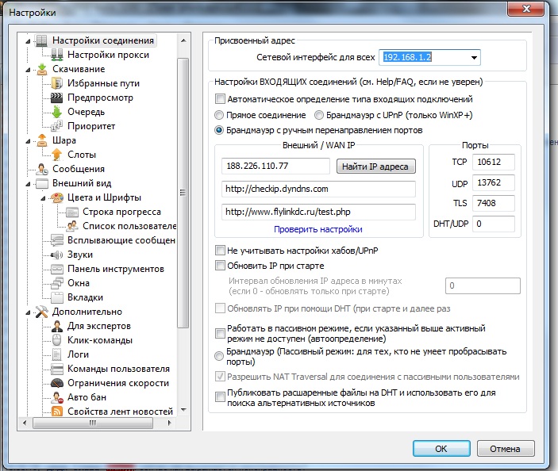
Task: Check publish shared files on DHT
Action: coord(220,396)
